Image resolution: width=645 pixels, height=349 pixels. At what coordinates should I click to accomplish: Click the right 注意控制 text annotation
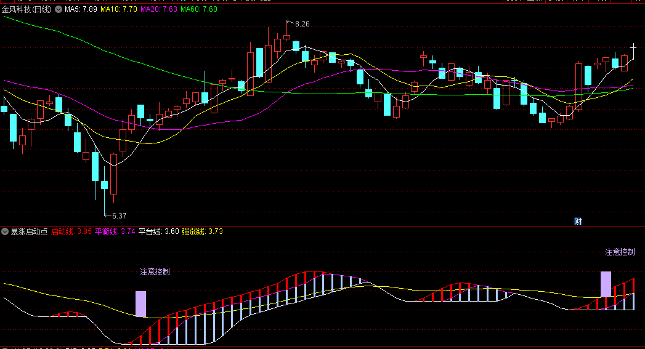click(620, 252)
